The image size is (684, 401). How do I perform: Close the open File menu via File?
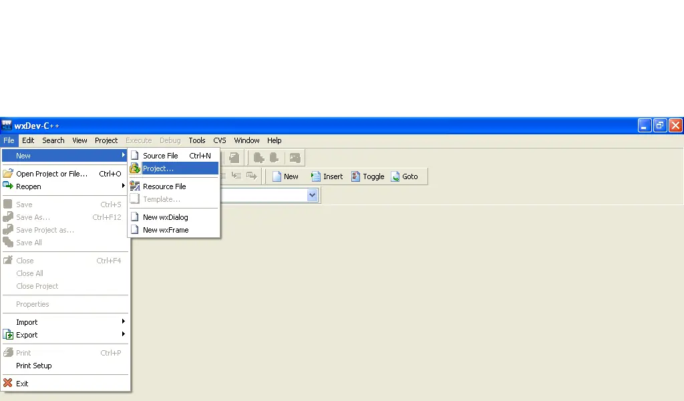click(9, 140)
